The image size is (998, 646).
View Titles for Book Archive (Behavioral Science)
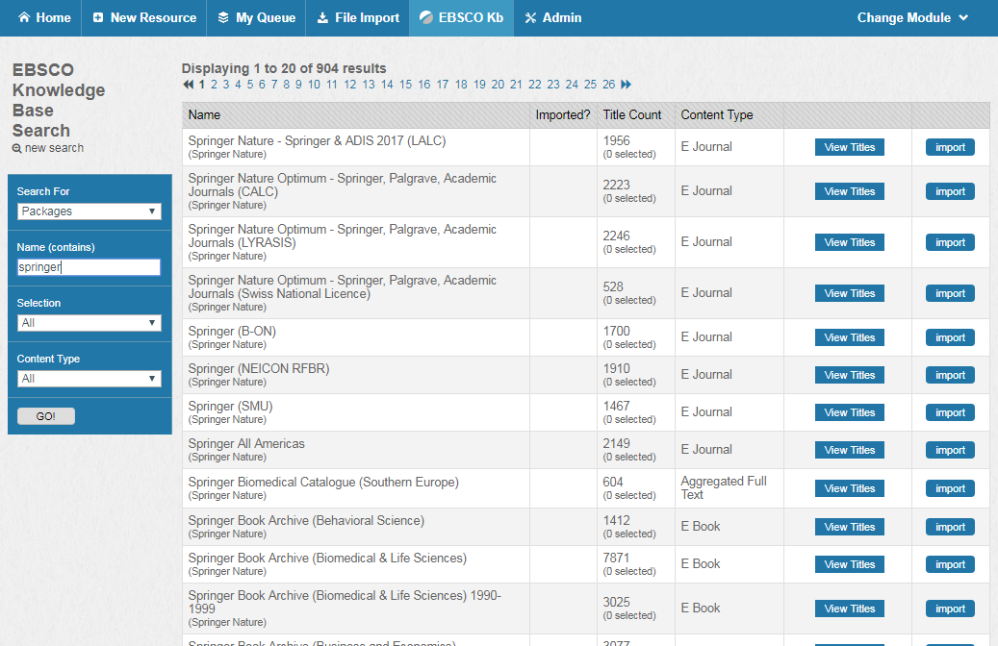coord(849,527)
